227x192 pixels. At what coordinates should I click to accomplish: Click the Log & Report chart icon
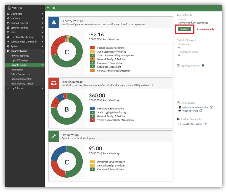tap(8, 88)
